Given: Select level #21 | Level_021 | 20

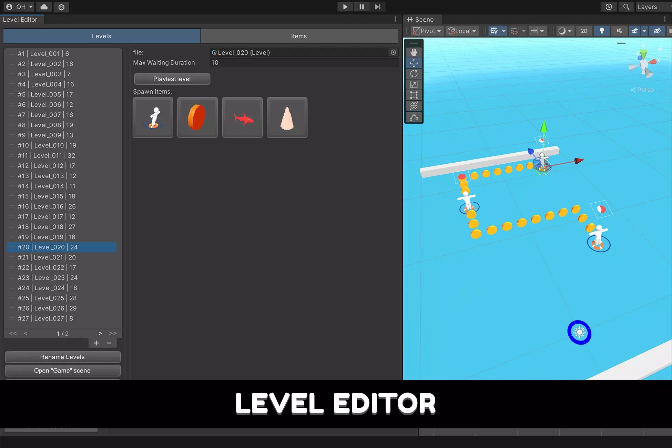Looking at the screenshot, I should point(62,257).
